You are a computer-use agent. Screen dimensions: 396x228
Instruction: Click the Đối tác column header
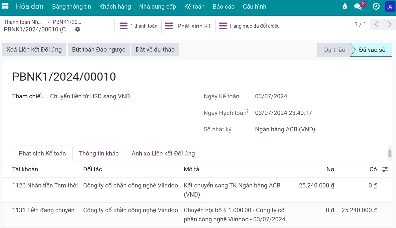click(92, 169)
